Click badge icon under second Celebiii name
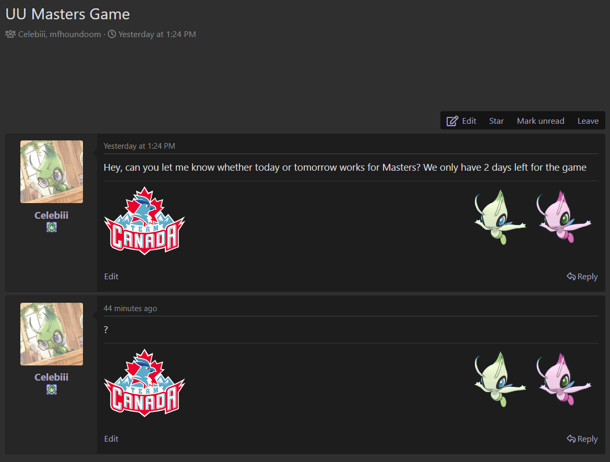This screenshot has height=462, width=610. (51, 389)
